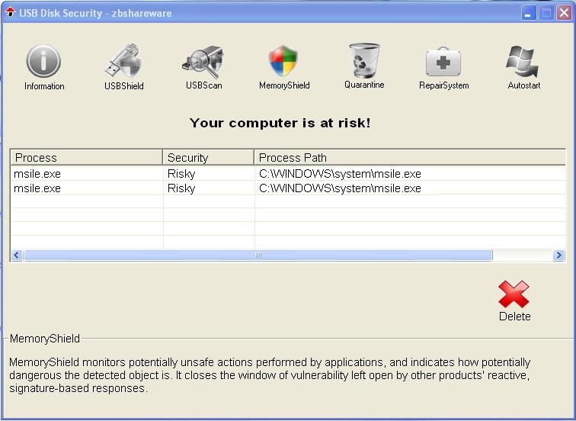The width and height of the screenshot is (576, 421).
Task: Open the Information section icon
Action: pyautogui.click(x=43, y=61)
